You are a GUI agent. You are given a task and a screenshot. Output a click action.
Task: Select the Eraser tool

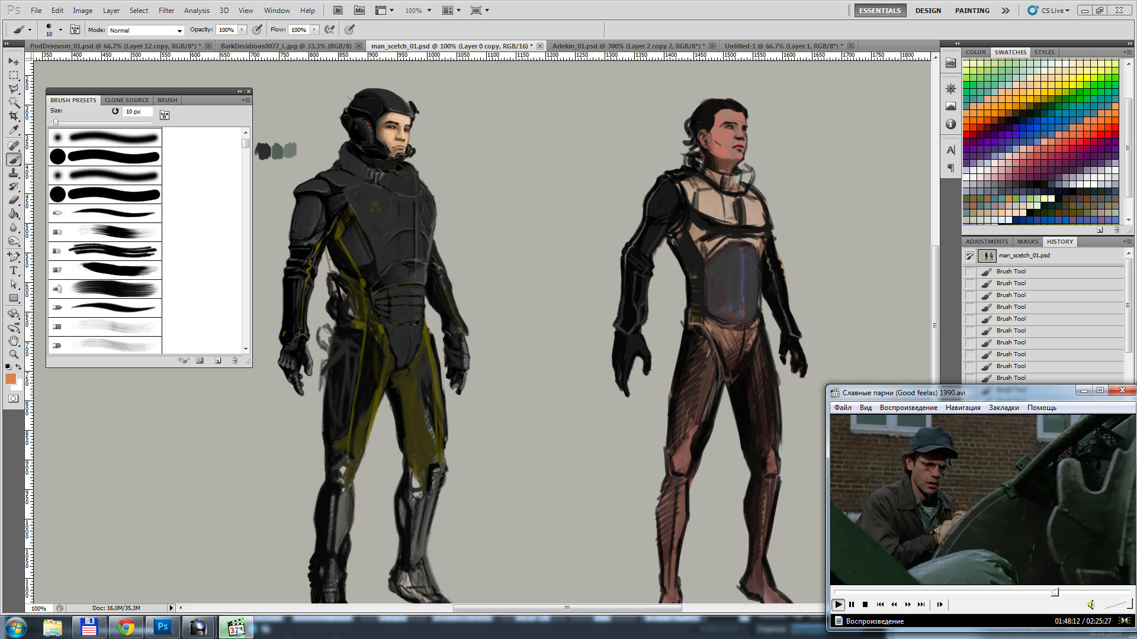14,200
